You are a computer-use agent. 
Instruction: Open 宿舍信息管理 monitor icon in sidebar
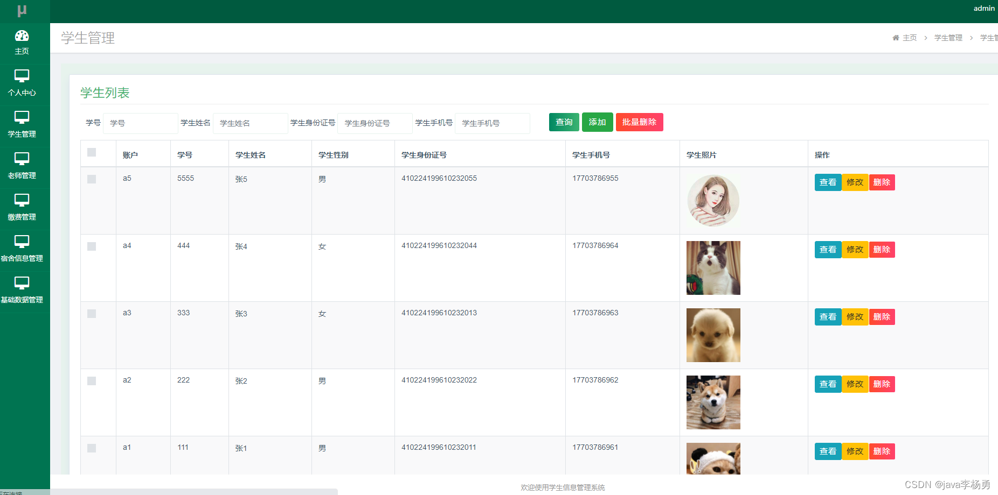click(22, 242)
